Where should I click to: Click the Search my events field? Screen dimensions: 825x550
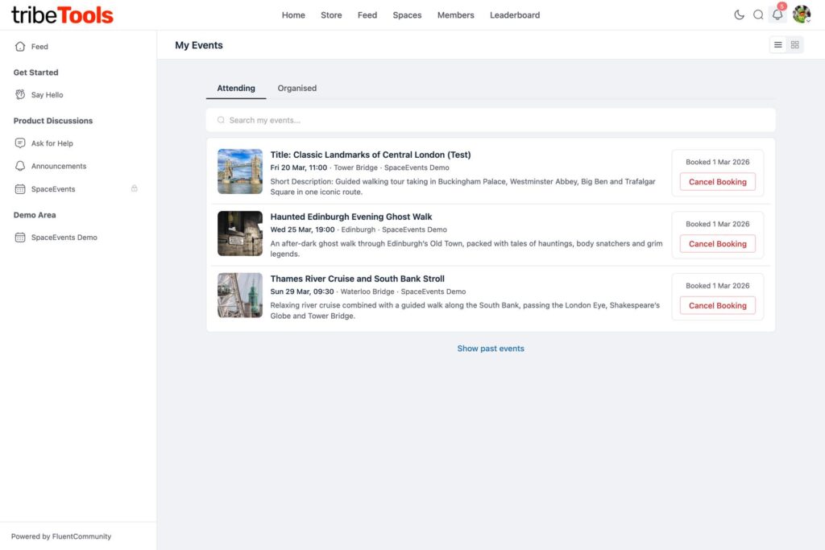point(491,120)
